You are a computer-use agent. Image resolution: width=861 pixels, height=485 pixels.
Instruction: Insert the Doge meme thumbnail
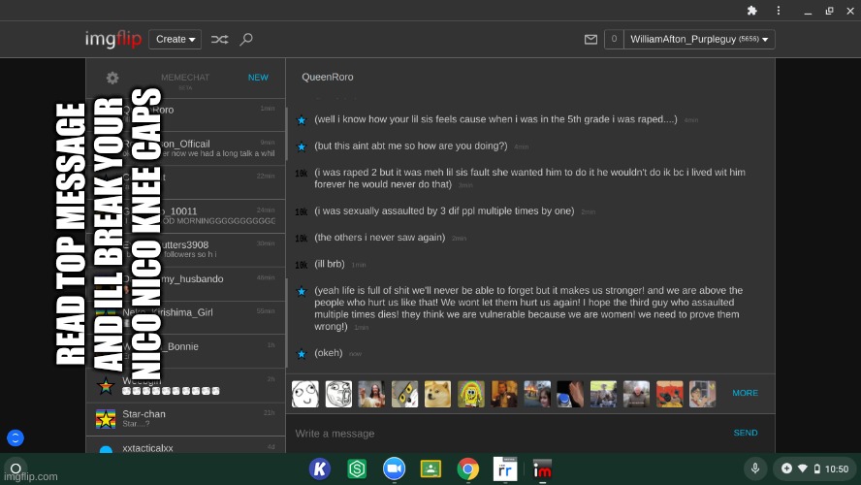point(438,394)
